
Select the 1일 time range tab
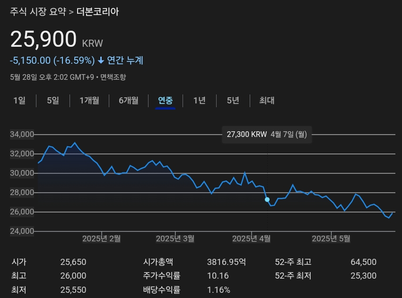(19, 101)
